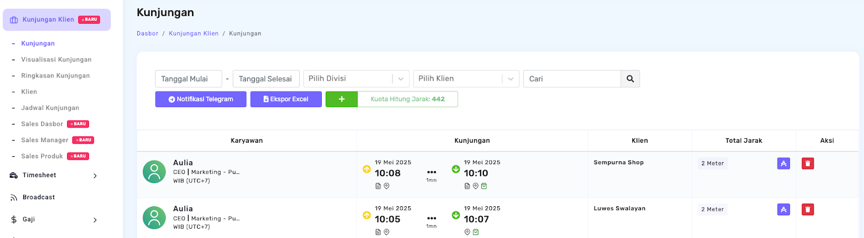The image size is (864, 238).
Task: Click location pin icon under 10:08 check-in
Action: point(387,186)
